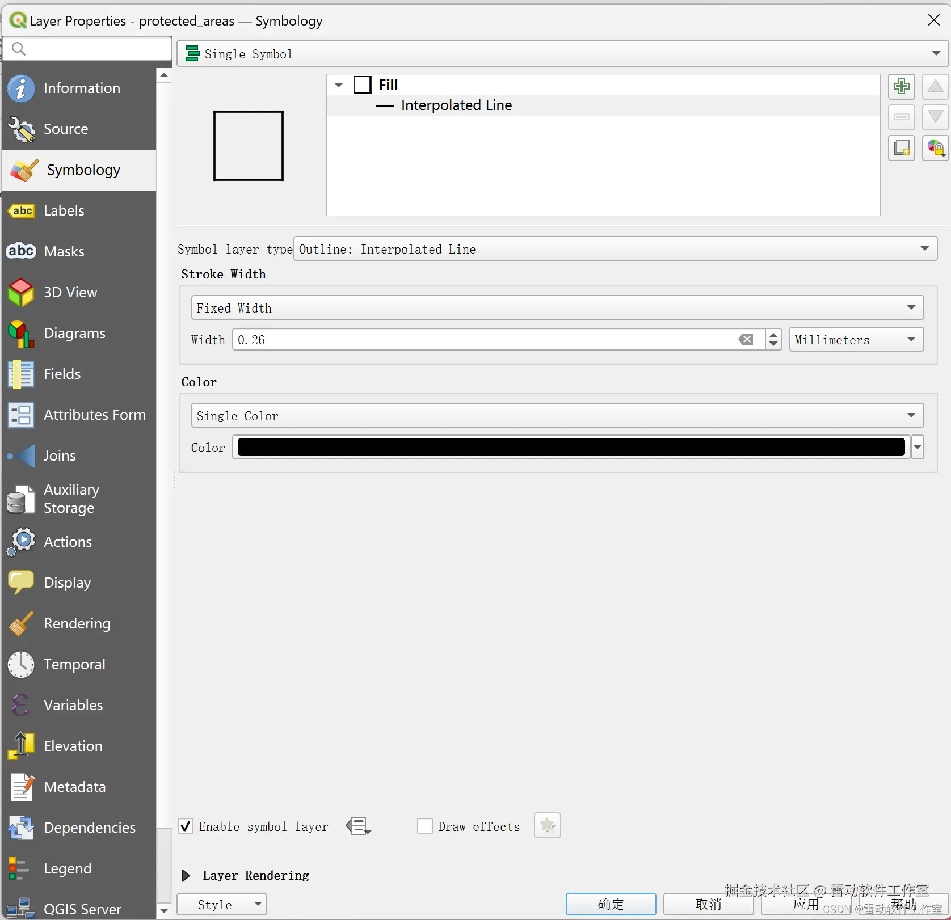Click the Dependencies icon
This screenshot has width=951, height=920.
click(21, 828)
